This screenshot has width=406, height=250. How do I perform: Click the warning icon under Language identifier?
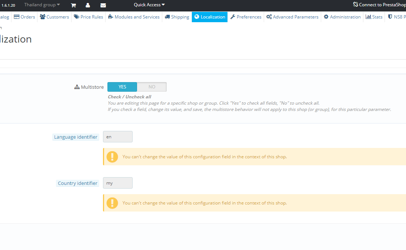point(112,157)
